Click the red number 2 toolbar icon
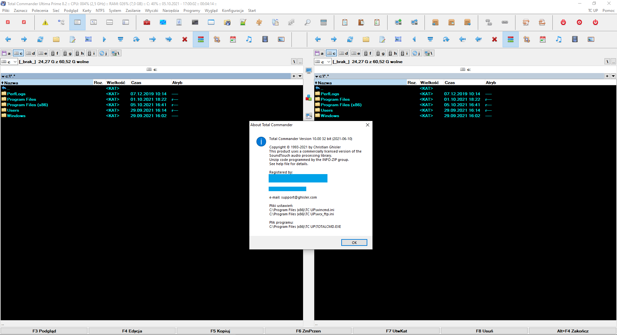617x335 pixels. click(x=24, y=22)
